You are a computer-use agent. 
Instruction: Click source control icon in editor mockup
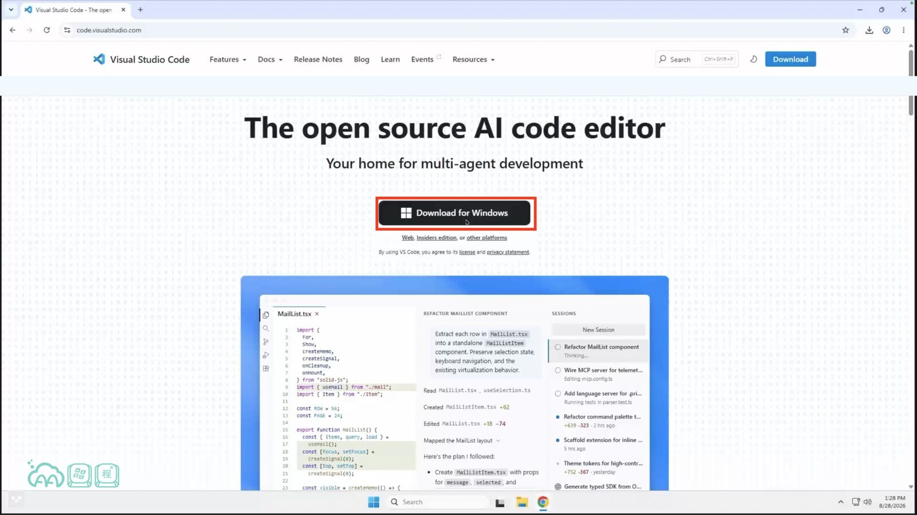266,341
